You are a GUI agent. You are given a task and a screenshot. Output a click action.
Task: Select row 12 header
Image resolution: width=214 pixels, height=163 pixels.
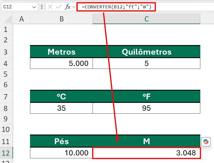click(6, 153)
